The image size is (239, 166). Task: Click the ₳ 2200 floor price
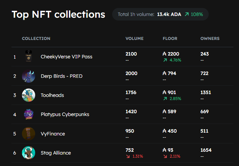(x=171, y=54)
